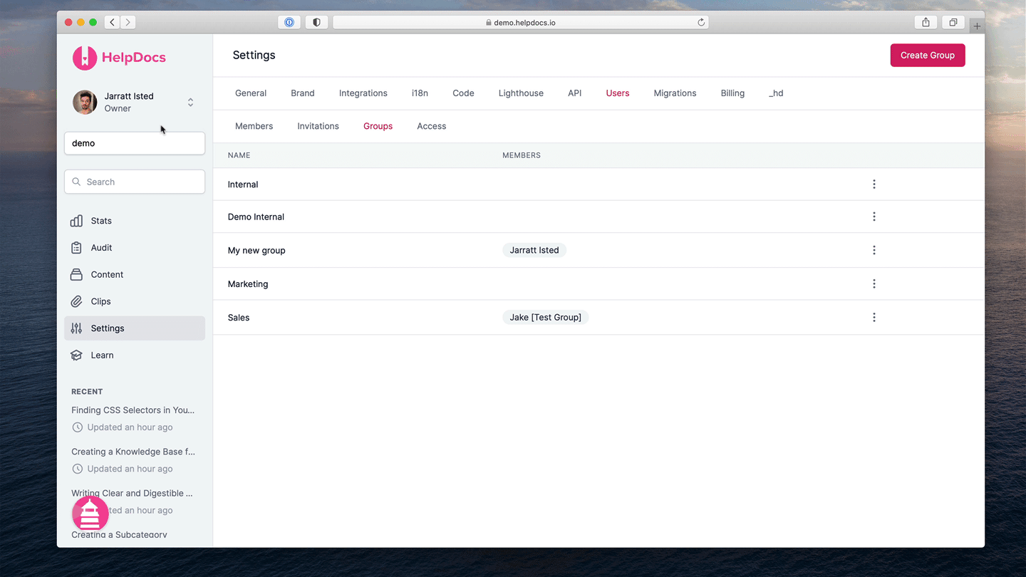The height and width of the screenshot is (577, 1026).
Task: Select the Users tab
Action: tap(618, 93)
